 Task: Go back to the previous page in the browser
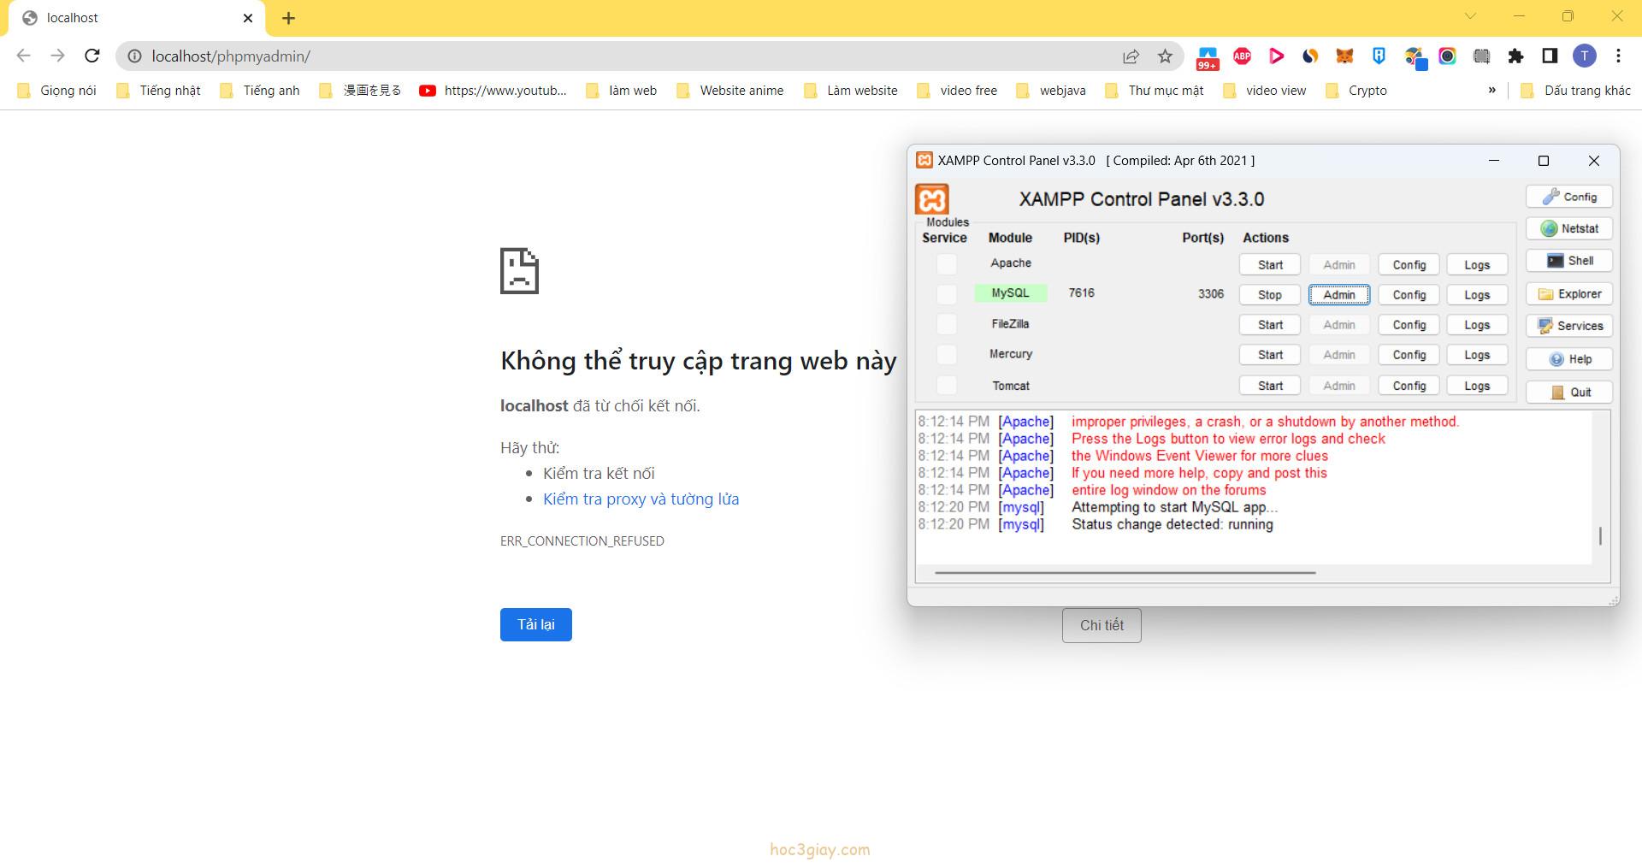tap(23, 56)
